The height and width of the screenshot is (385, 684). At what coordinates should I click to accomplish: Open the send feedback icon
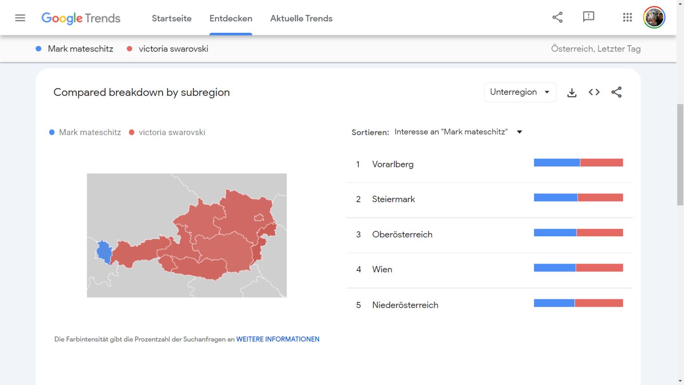click(x=588, y=17)
